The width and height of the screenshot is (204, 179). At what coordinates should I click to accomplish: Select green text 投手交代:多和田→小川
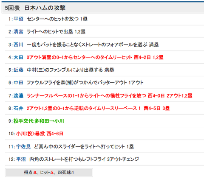[x=39, y=121]
